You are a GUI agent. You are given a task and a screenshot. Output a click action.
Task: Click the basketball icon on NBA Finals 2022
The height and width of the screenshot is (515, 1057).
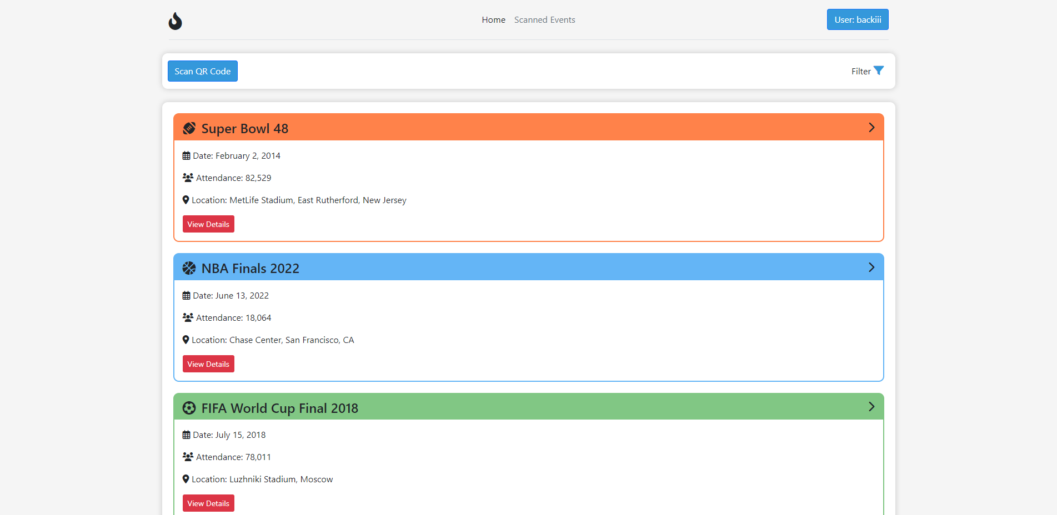tap(189, 268)
